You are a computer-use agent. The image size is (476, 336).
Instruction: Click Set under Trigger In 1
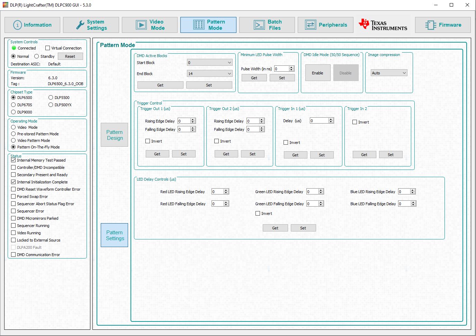[322, 155]
